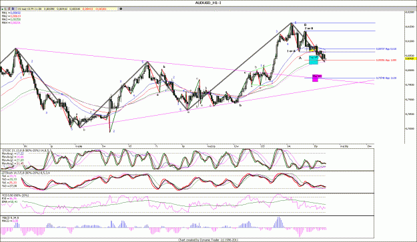The height and width of the screenshot is (242, 417).
Task: Click the magenta price target box
Action: (x=315, y=78)
